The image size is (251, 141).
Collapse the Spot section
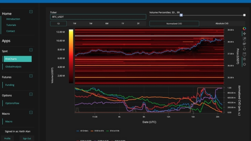(x=31, y=50)
